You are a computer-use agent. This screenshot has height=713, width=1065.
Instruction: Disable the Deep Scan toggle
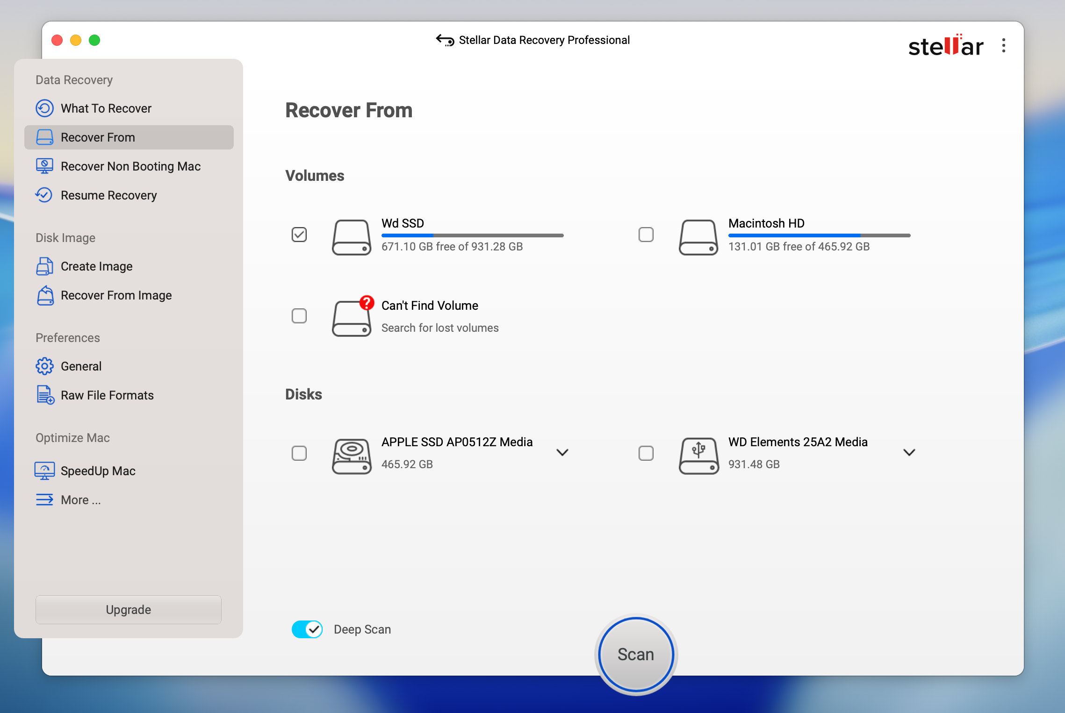coord(307,629)
